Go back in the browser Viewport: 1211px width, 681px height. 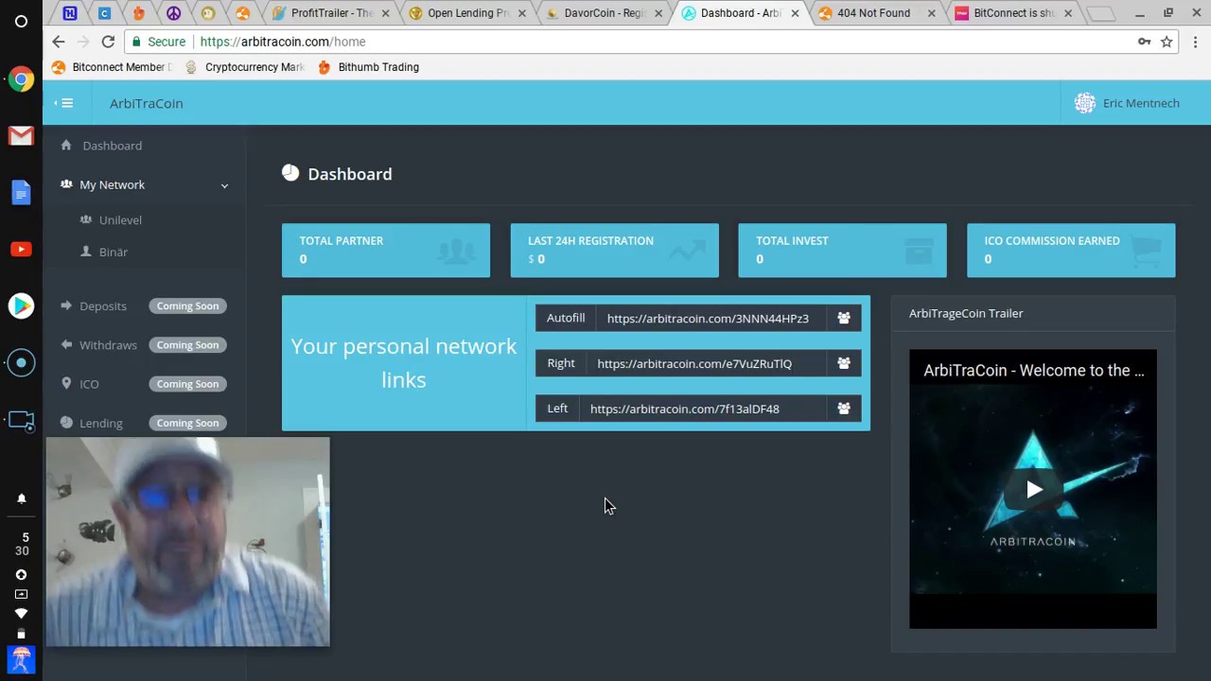click(59, 42)
